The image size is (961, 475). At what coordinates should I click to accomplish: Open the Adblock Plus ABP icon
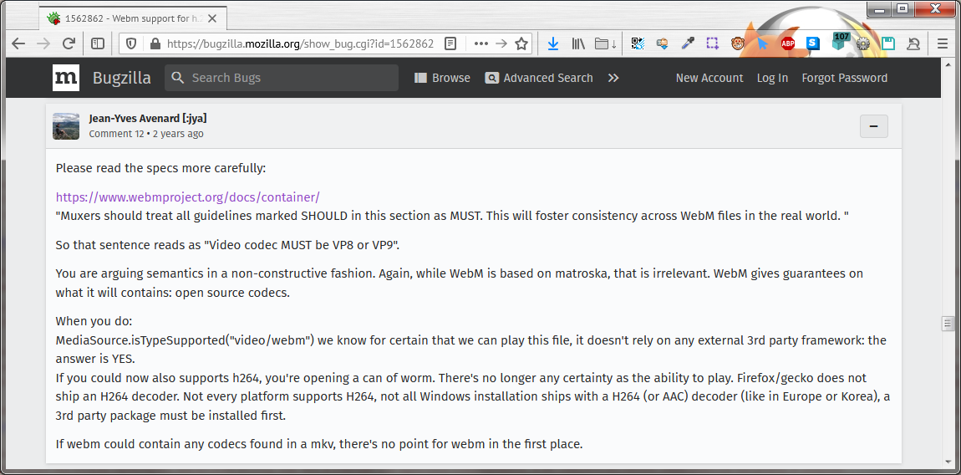tap(787, 43)
